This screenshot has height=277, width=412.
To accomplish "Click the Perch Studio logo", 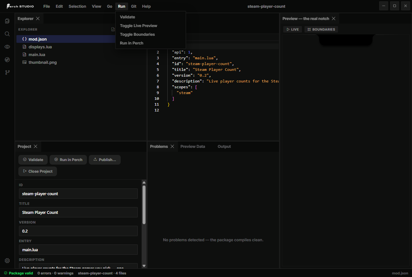I will [x=20, y=6].
